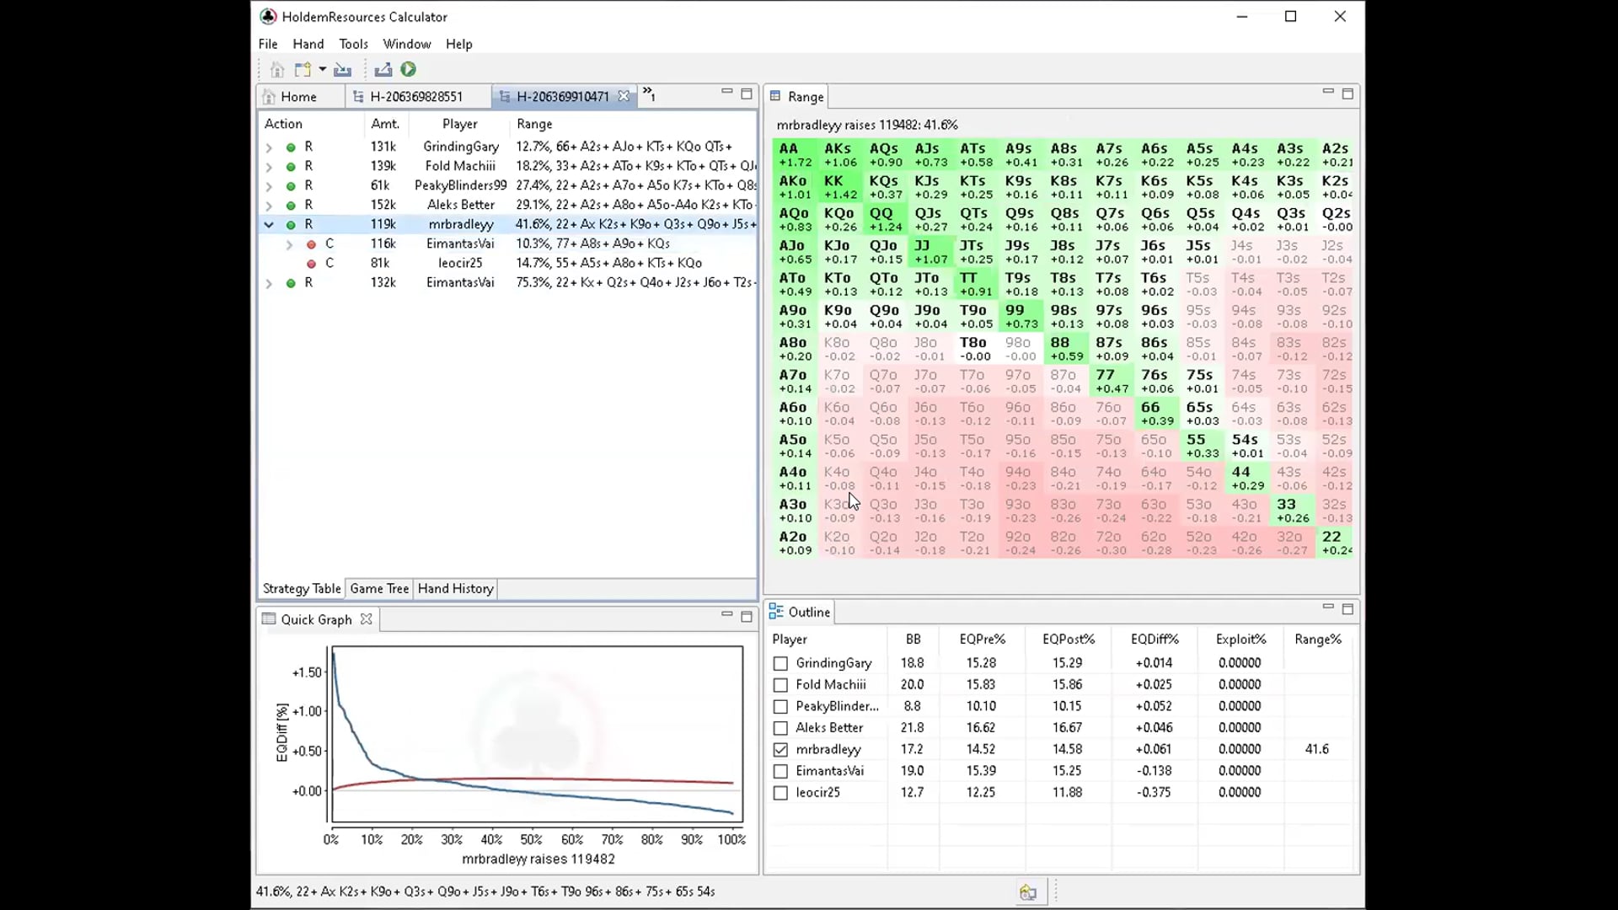1618x910 pixels.
Task: Click the green dot icon in GrindingGary row
Action: 291,147
